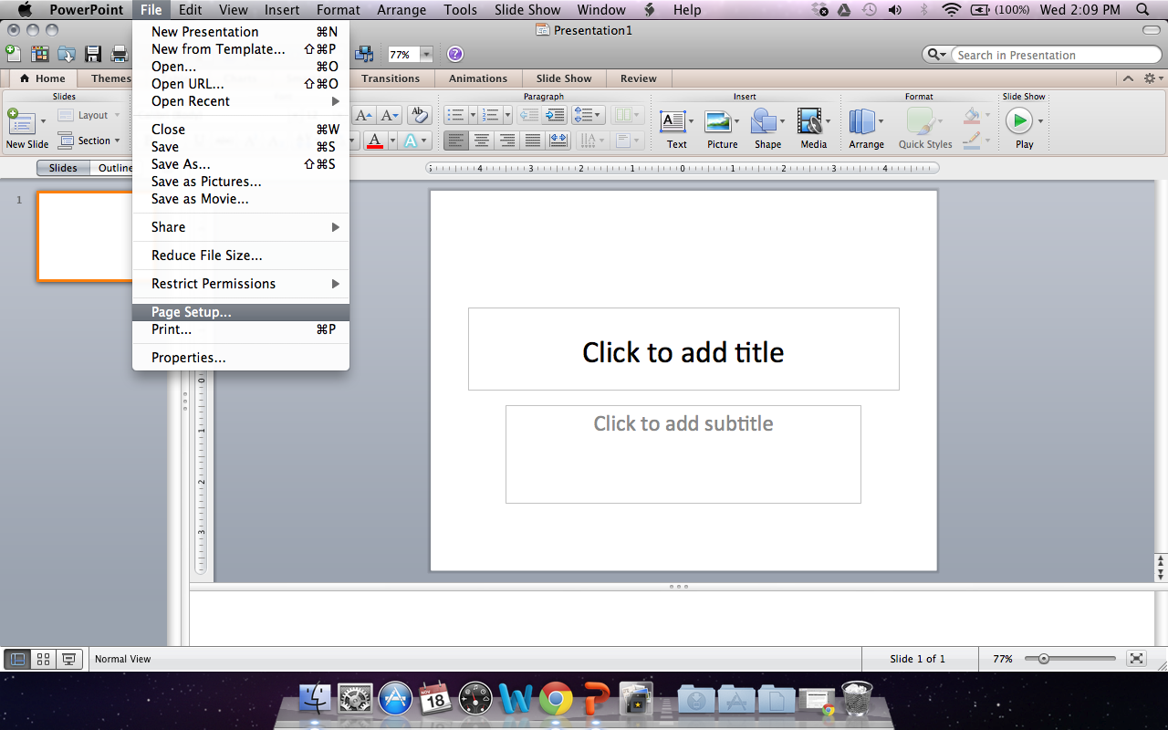Open the Transitions ribbon tab
1168x730 pixels.
[x=391, y=78]
